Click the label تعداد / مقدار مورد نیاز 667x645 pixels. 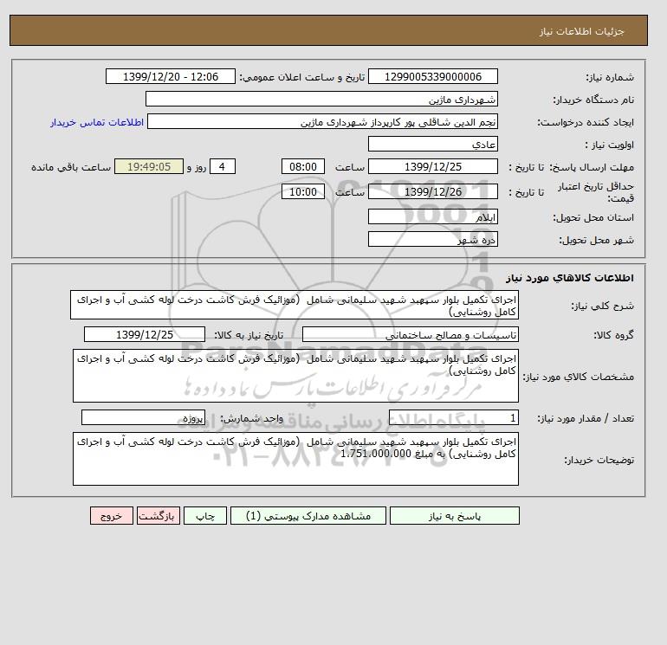pos(586,418)
